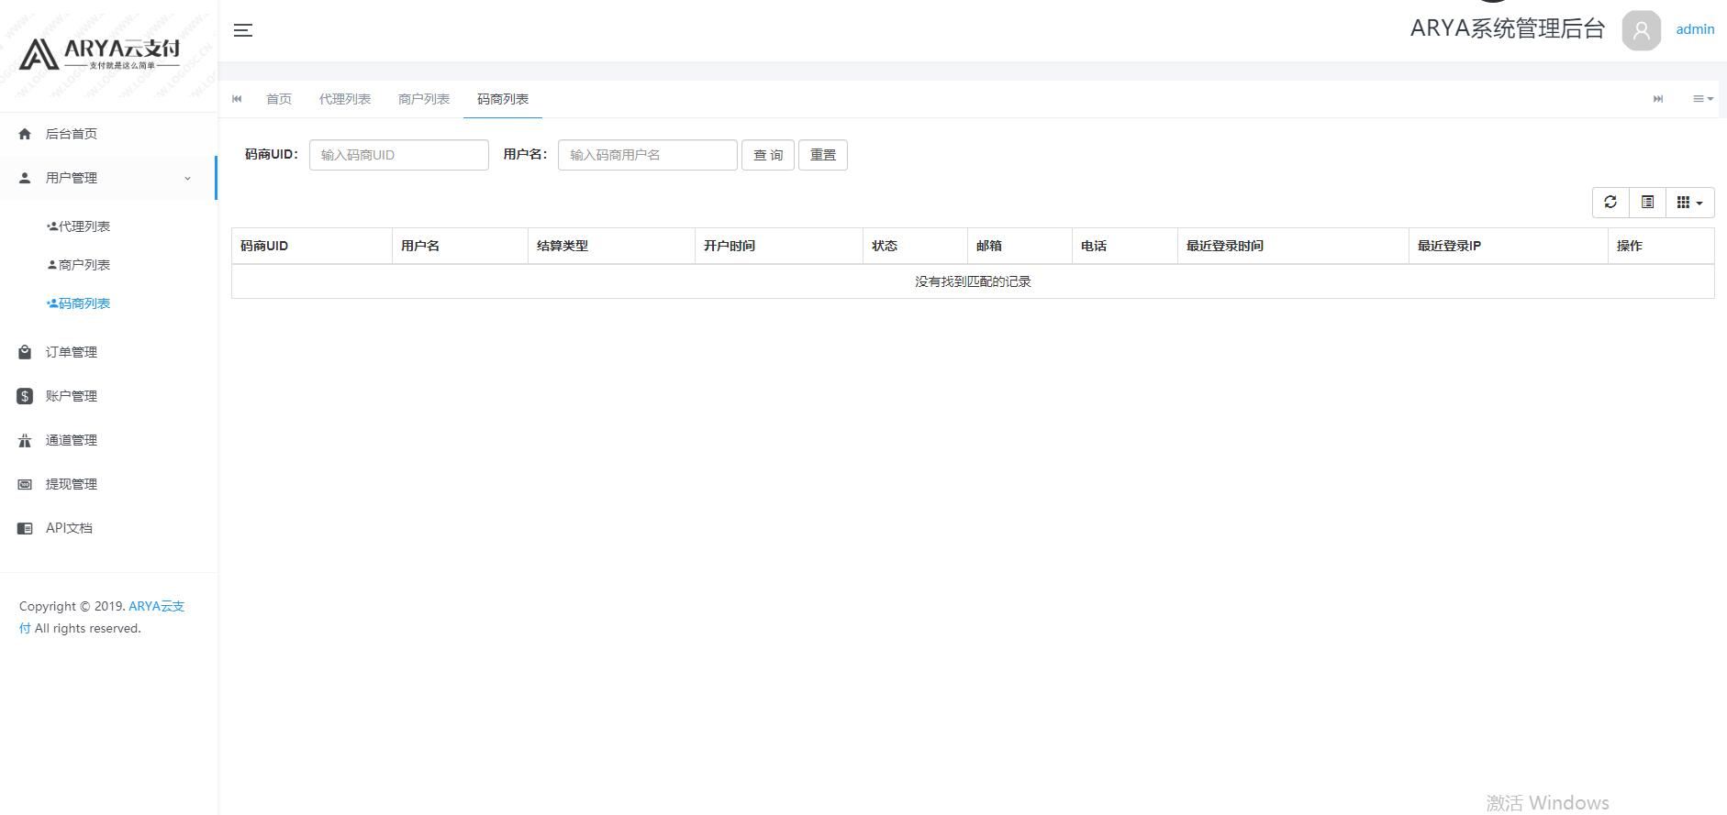This screenshot has width=1727, height=815.
Task: Refresh the table with refresh icon
Action: click(x=1610, y=203)
